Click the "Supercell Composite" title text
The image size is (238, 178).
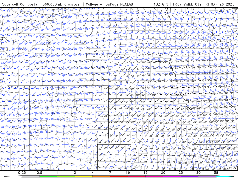[x=20, y=4]
